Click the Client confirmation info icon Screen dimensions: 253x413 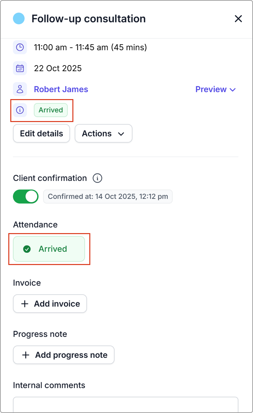pyautogui.click(x=97, y=178)
